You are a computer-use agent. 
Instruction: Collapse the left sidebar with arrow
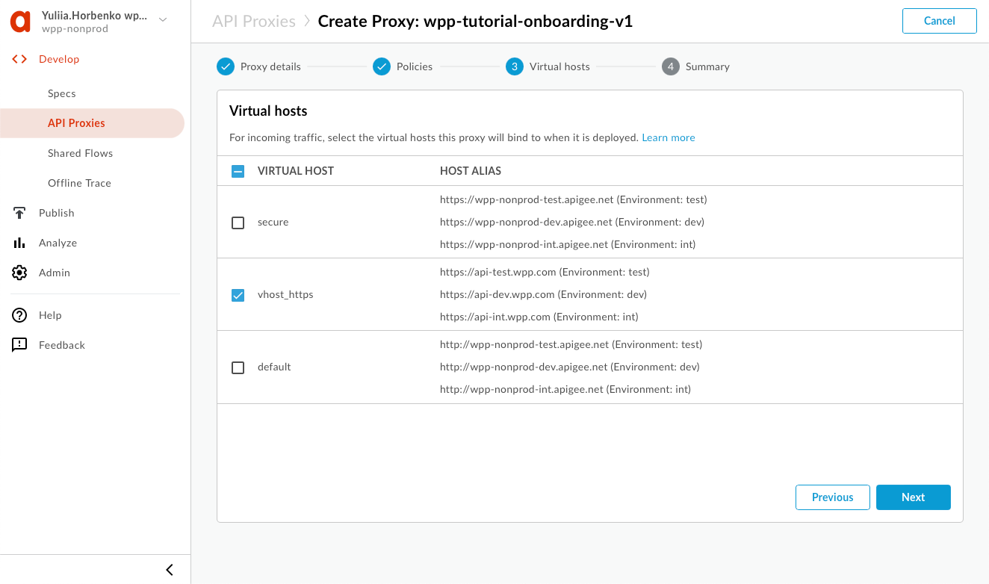(x=170, y=570)
